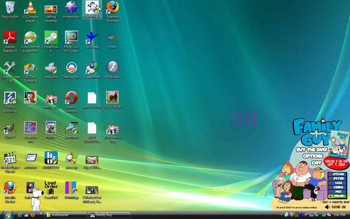The width and height of the screenshot is (350, 219).
Task: Switch to Family Guy taskbar button
Action: point(109,215)
